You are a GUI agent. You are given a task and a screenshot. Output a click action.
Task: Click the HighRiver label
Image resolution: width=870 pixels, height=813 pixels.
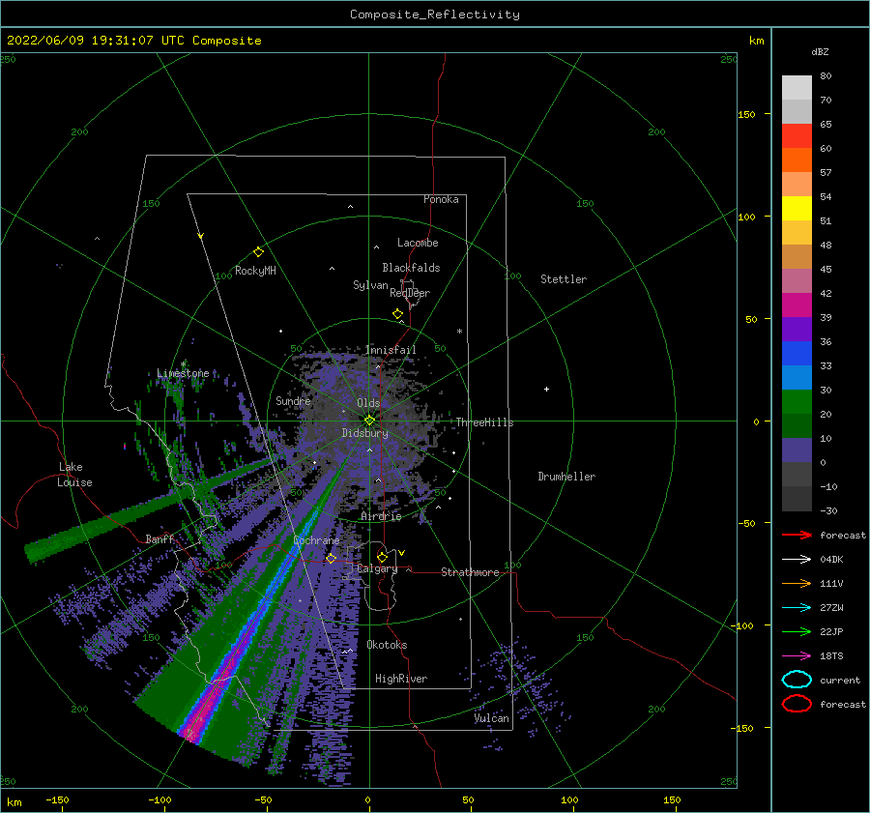[401, 679]
